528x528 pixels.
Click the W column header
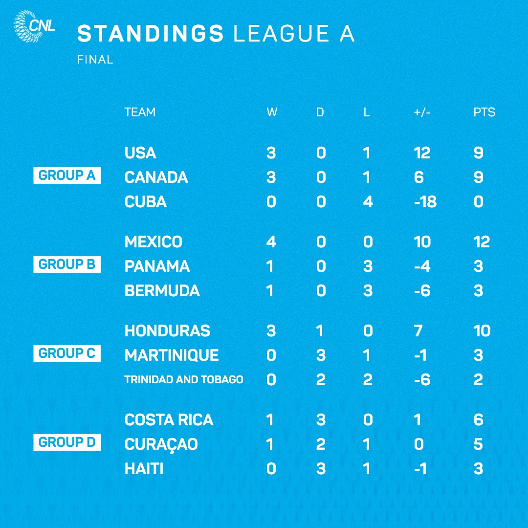click(x=272, y=112)
